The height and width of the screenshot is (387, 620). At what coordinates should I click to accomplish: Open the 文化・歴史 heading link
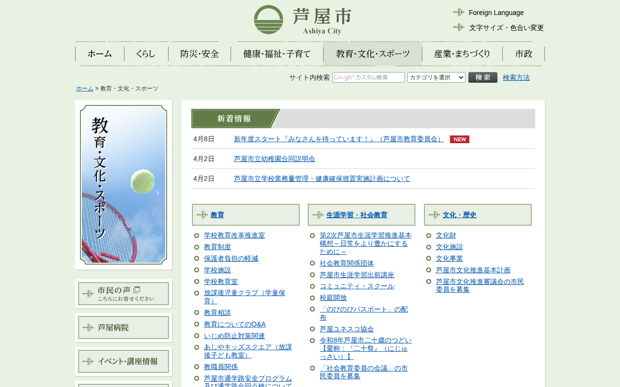(x=460, y=215)
